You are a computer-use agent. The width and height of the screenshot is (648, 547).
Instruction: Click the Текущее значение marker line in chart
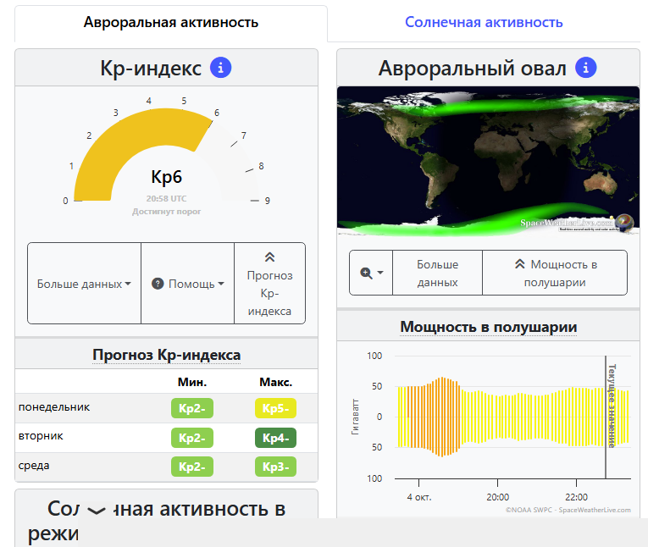(606, 417)
